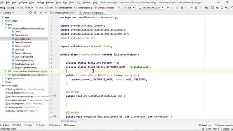
Task: Open Project panel settings gear icon
Action: [x=41, y=13]
